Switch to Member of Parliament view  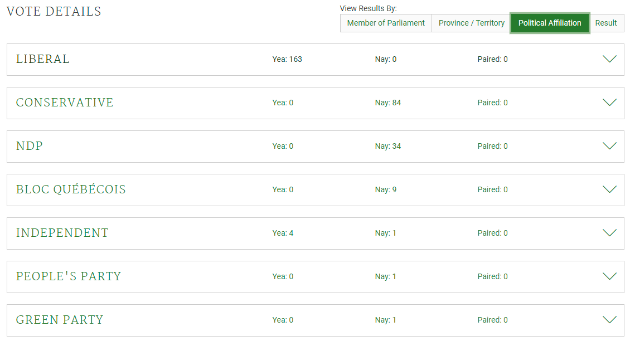click(x=386, y=23)
